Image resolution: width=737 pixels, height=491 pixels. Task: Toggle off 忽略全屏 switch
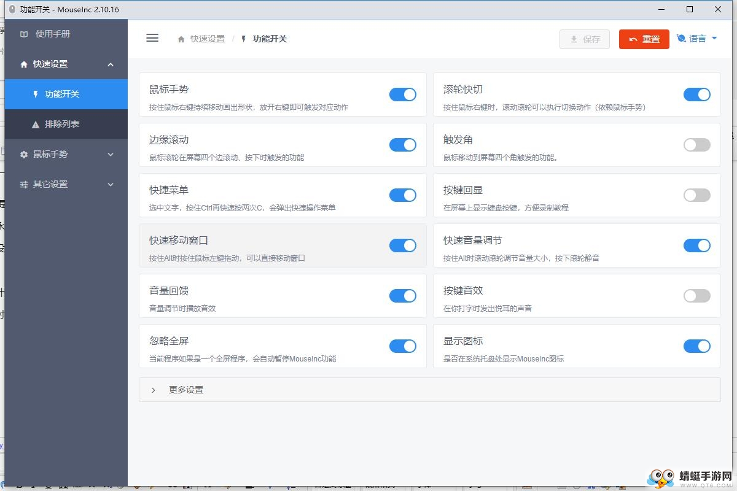point(403,346)
